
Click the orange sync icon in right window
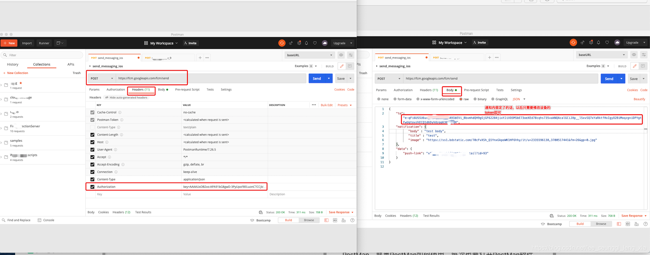coord(573,43)
